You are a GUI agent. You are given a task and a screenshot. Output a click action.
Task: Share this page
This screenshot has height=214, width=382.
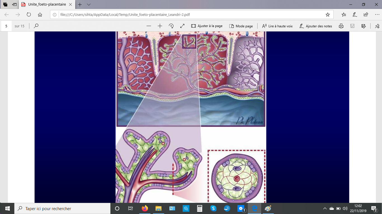coord(366,14)
